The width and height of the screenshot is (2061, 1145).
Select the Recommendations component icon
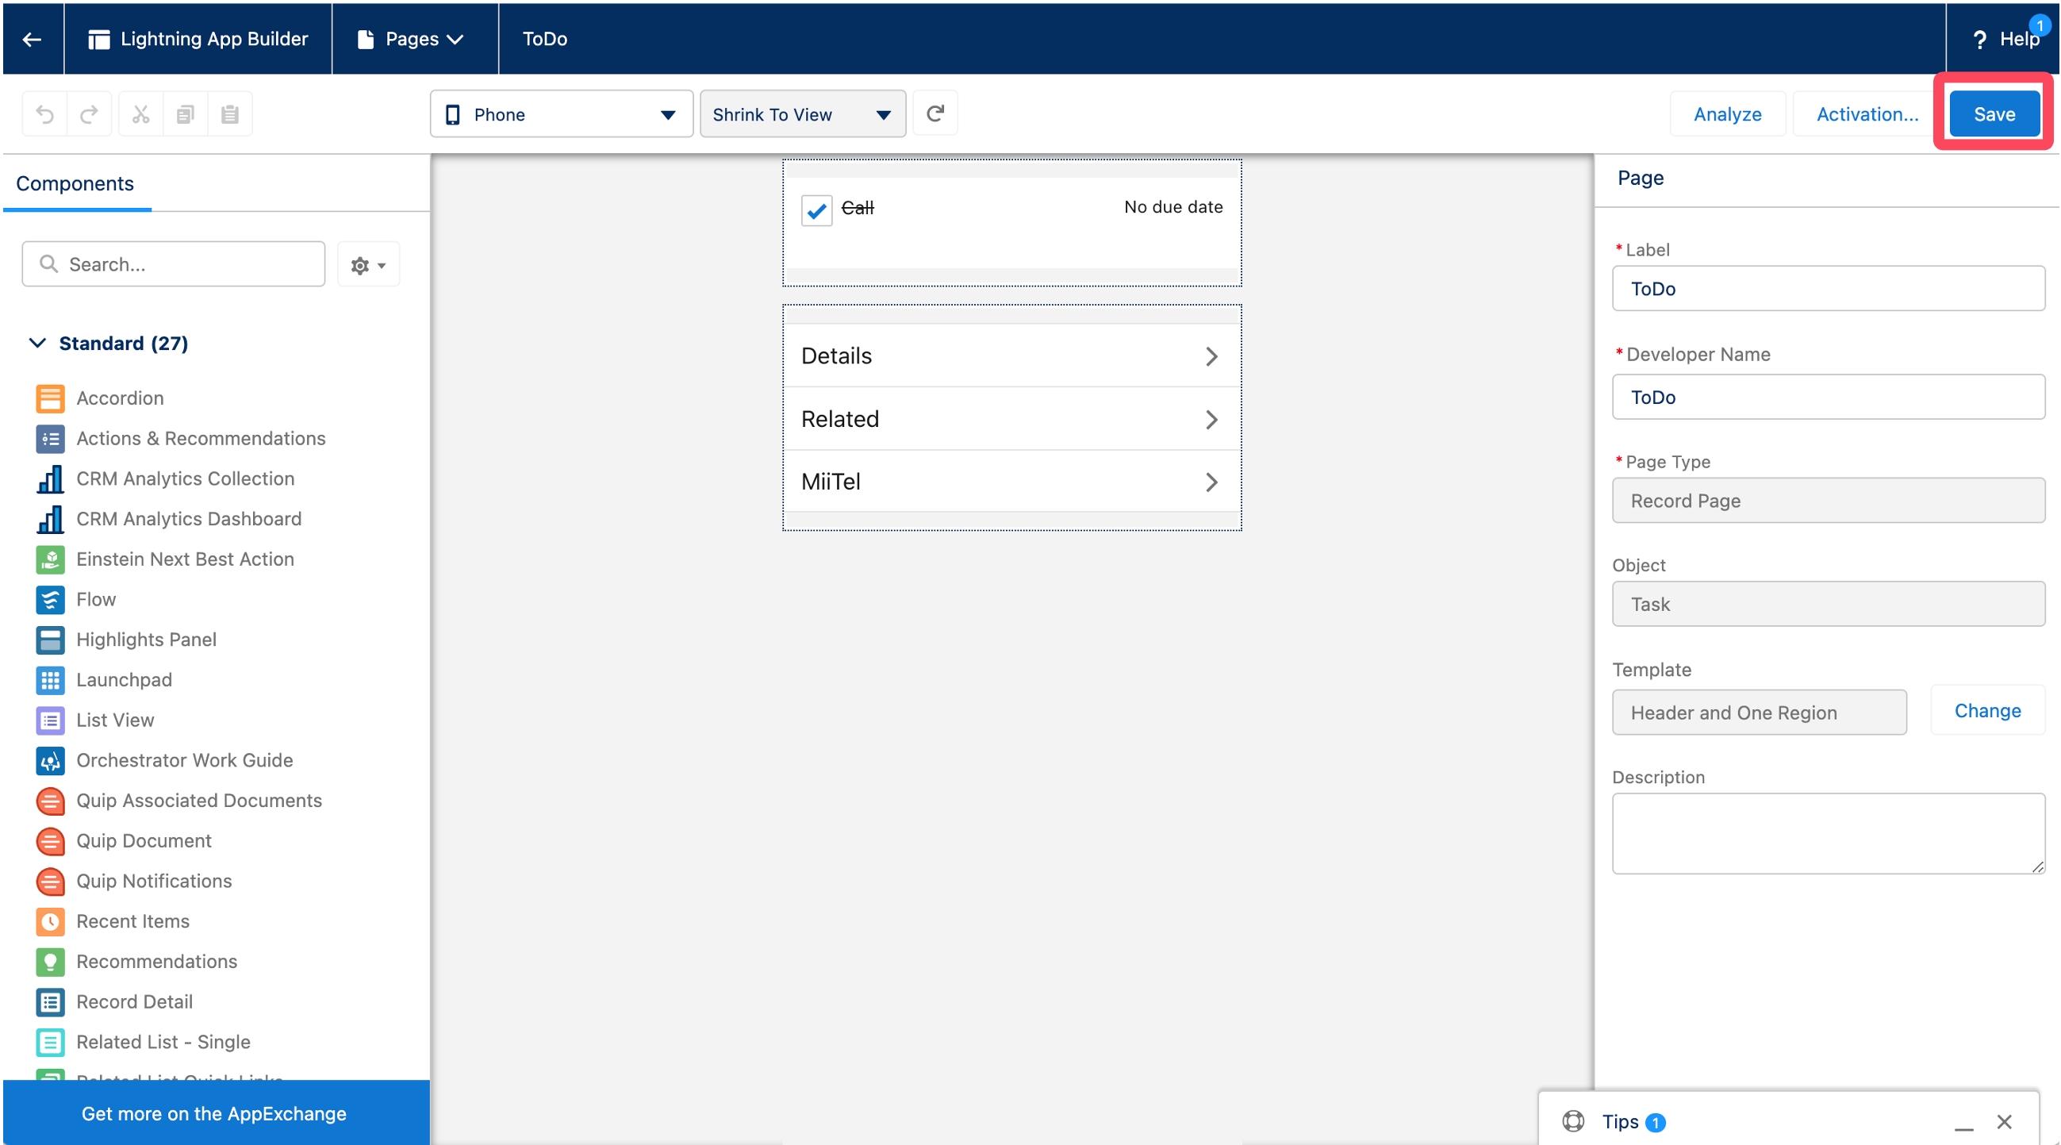click(x=51, y=961)
